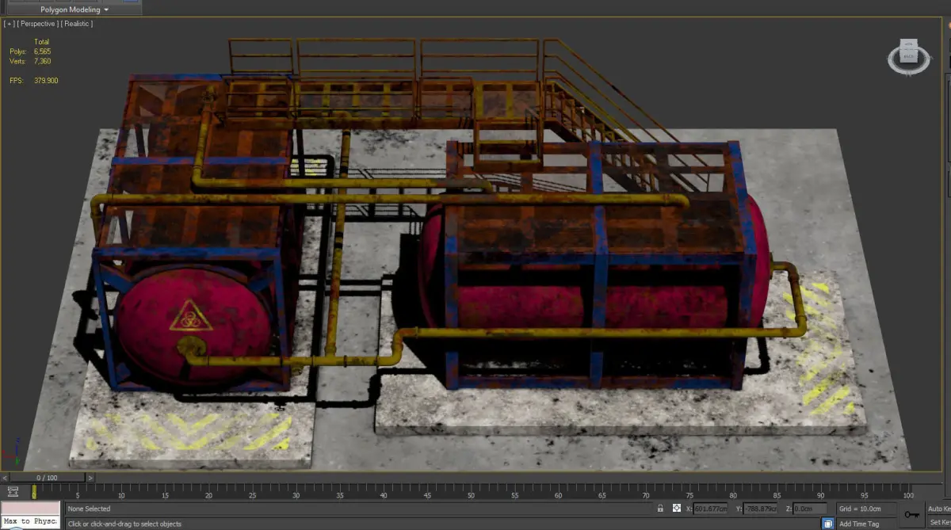Open the Realistic shading label menu
The height and width of the screenshot is (530, 951).
tap(77, 24)
